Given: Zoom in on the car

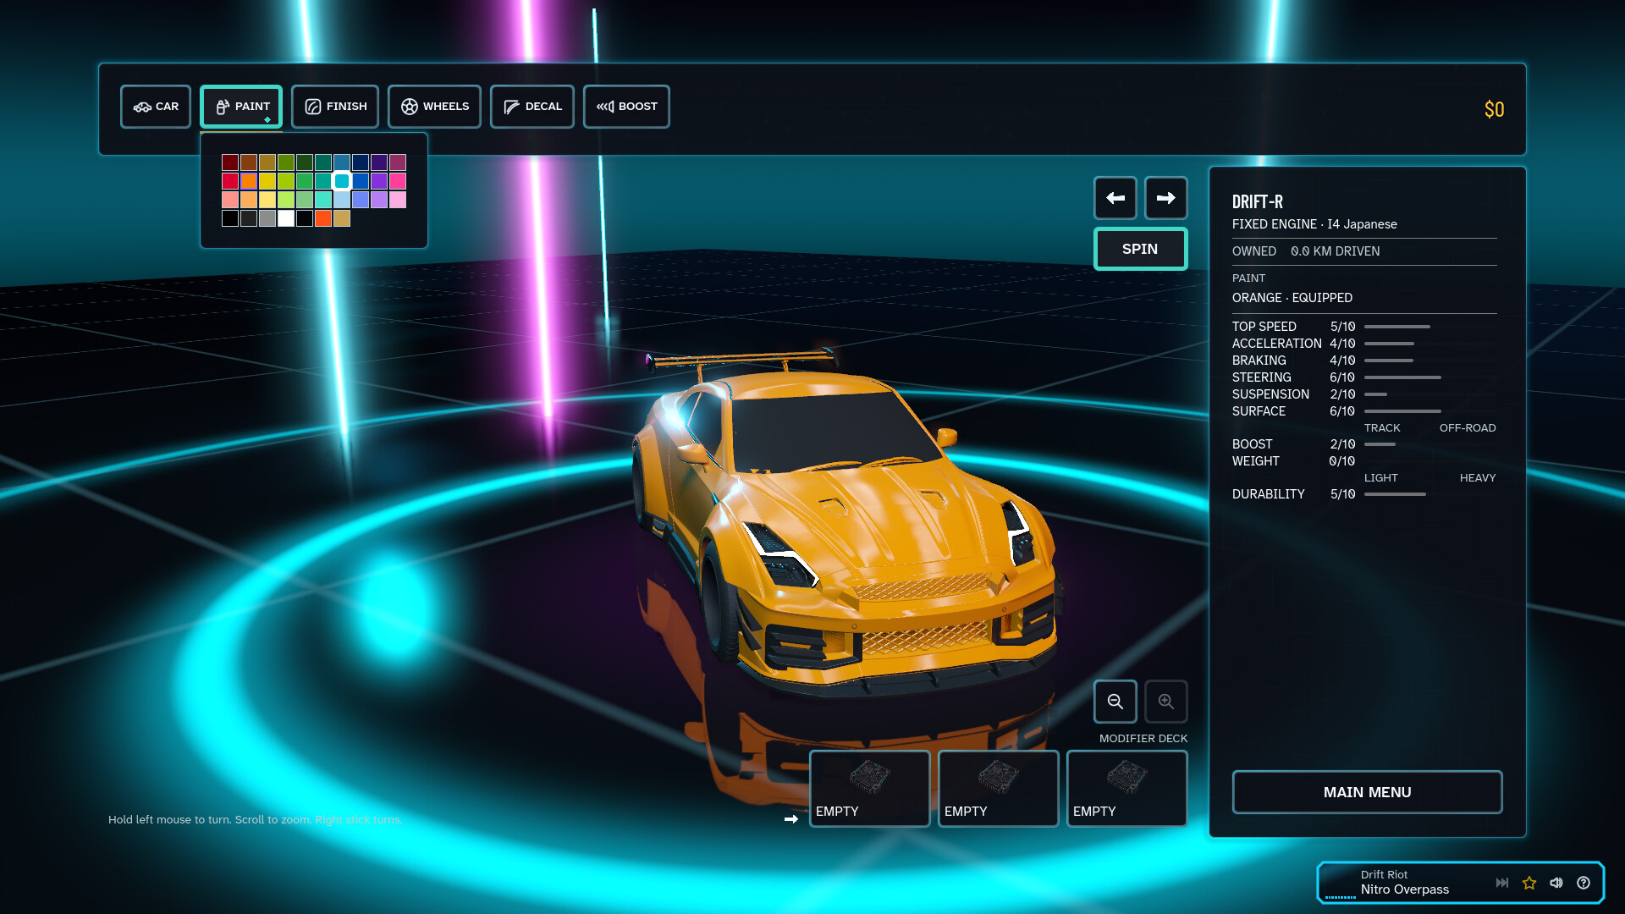Looking at the screenshot, I should (x=1165, y=702).
